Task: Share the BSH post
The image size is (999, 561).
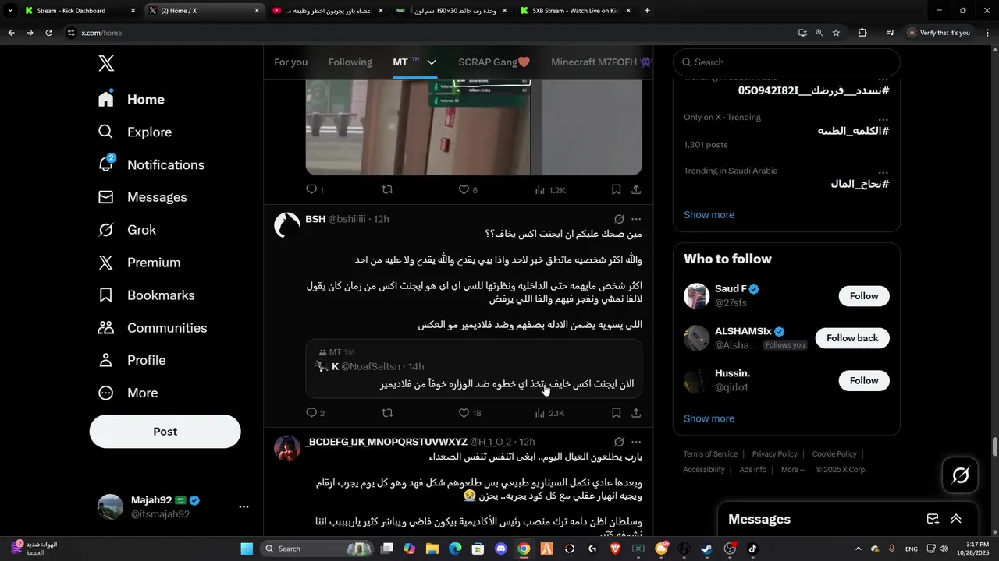Action: 636,413
